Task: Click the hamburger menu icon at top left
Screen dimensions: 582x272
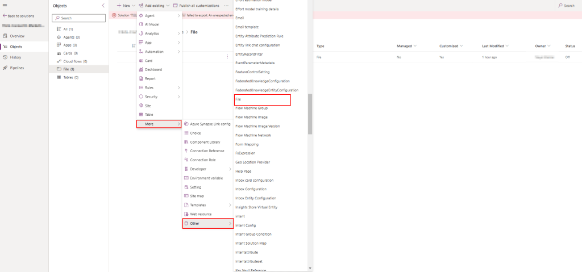Action: (5, 5)
